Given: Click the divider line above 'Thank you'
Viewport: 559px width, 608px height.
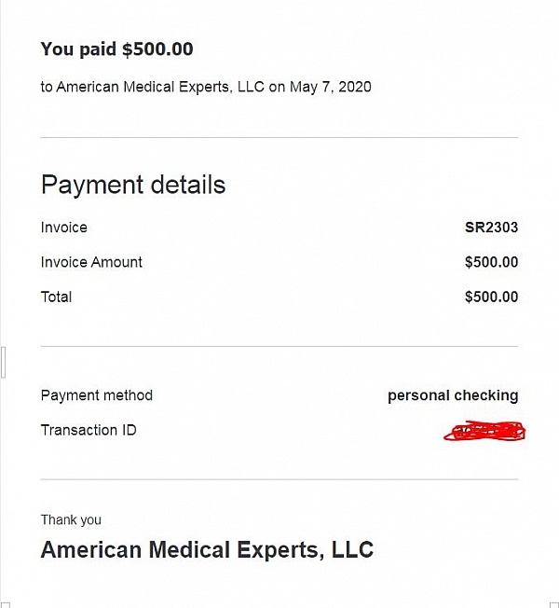Looking at the screenshot, I should coord(279,479).
